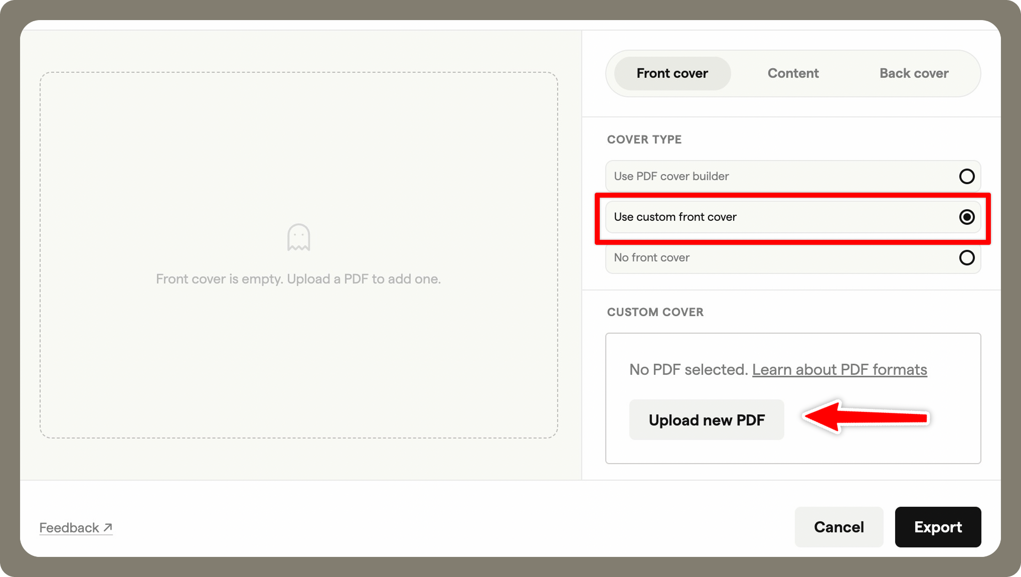1021x577 pixels.
Task: Click the No front cover option label
Action: coord(651,257)
